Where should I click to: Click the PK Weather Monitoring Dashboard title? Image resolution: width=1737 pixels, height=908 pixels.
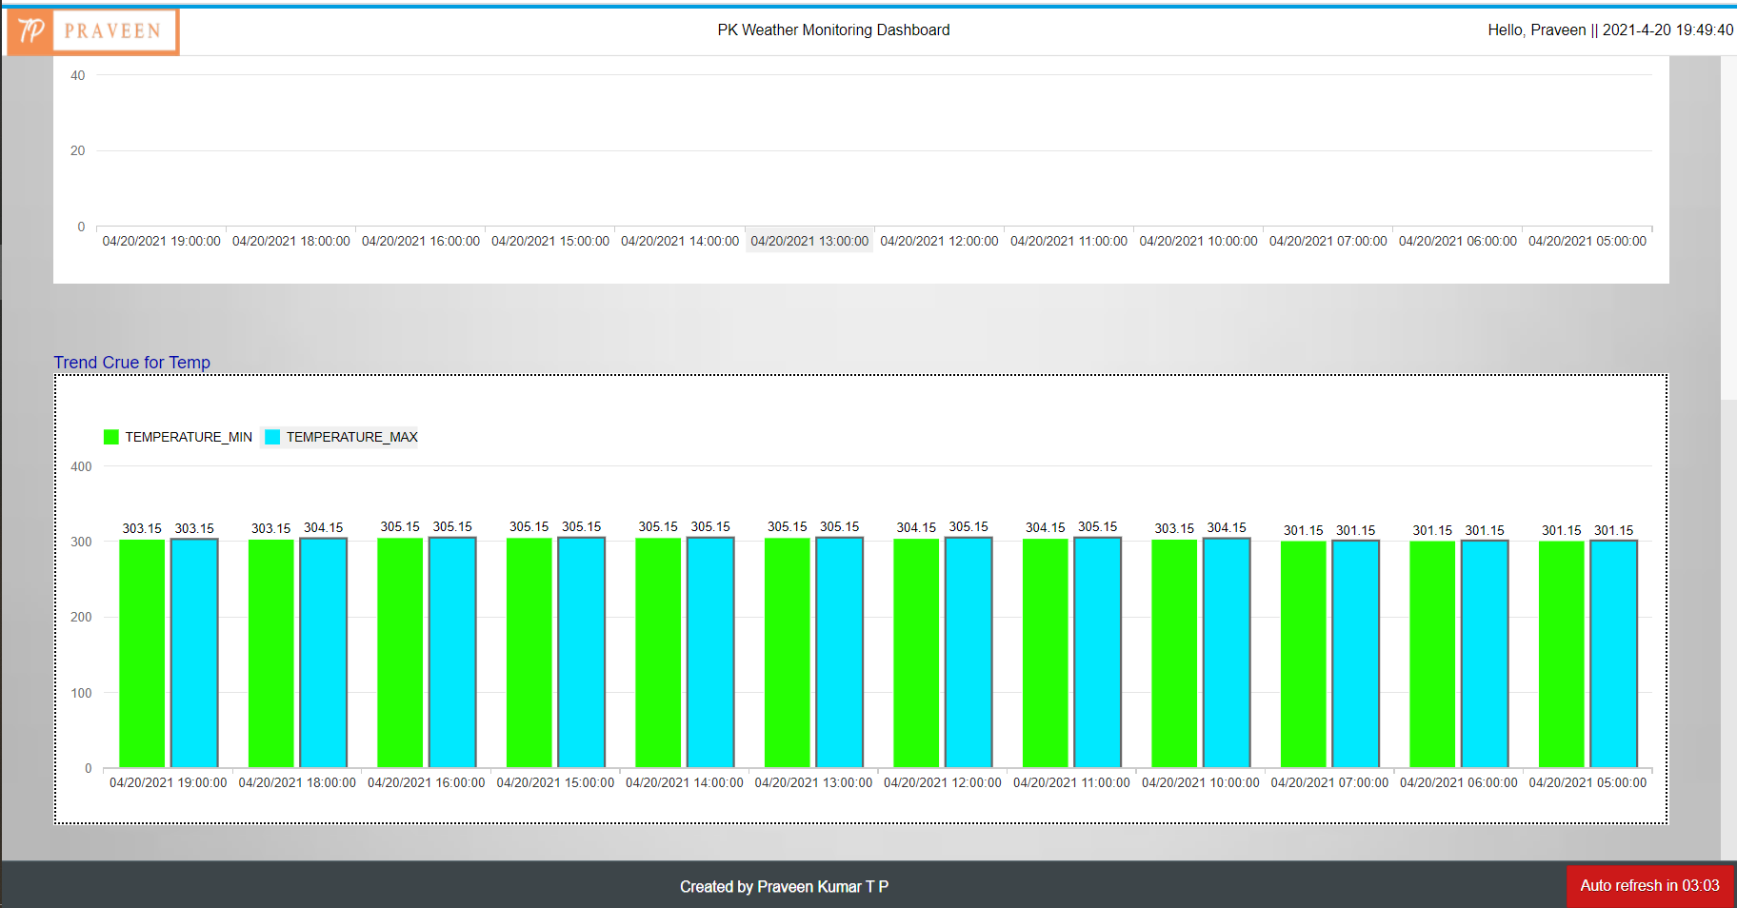[x=833, y=30]
